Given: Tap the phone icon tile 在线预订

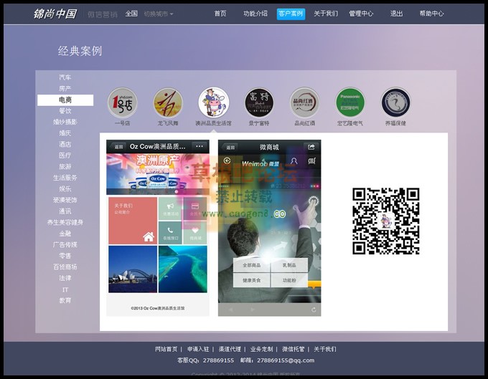Looking at the screenshot, I should 170,233.
